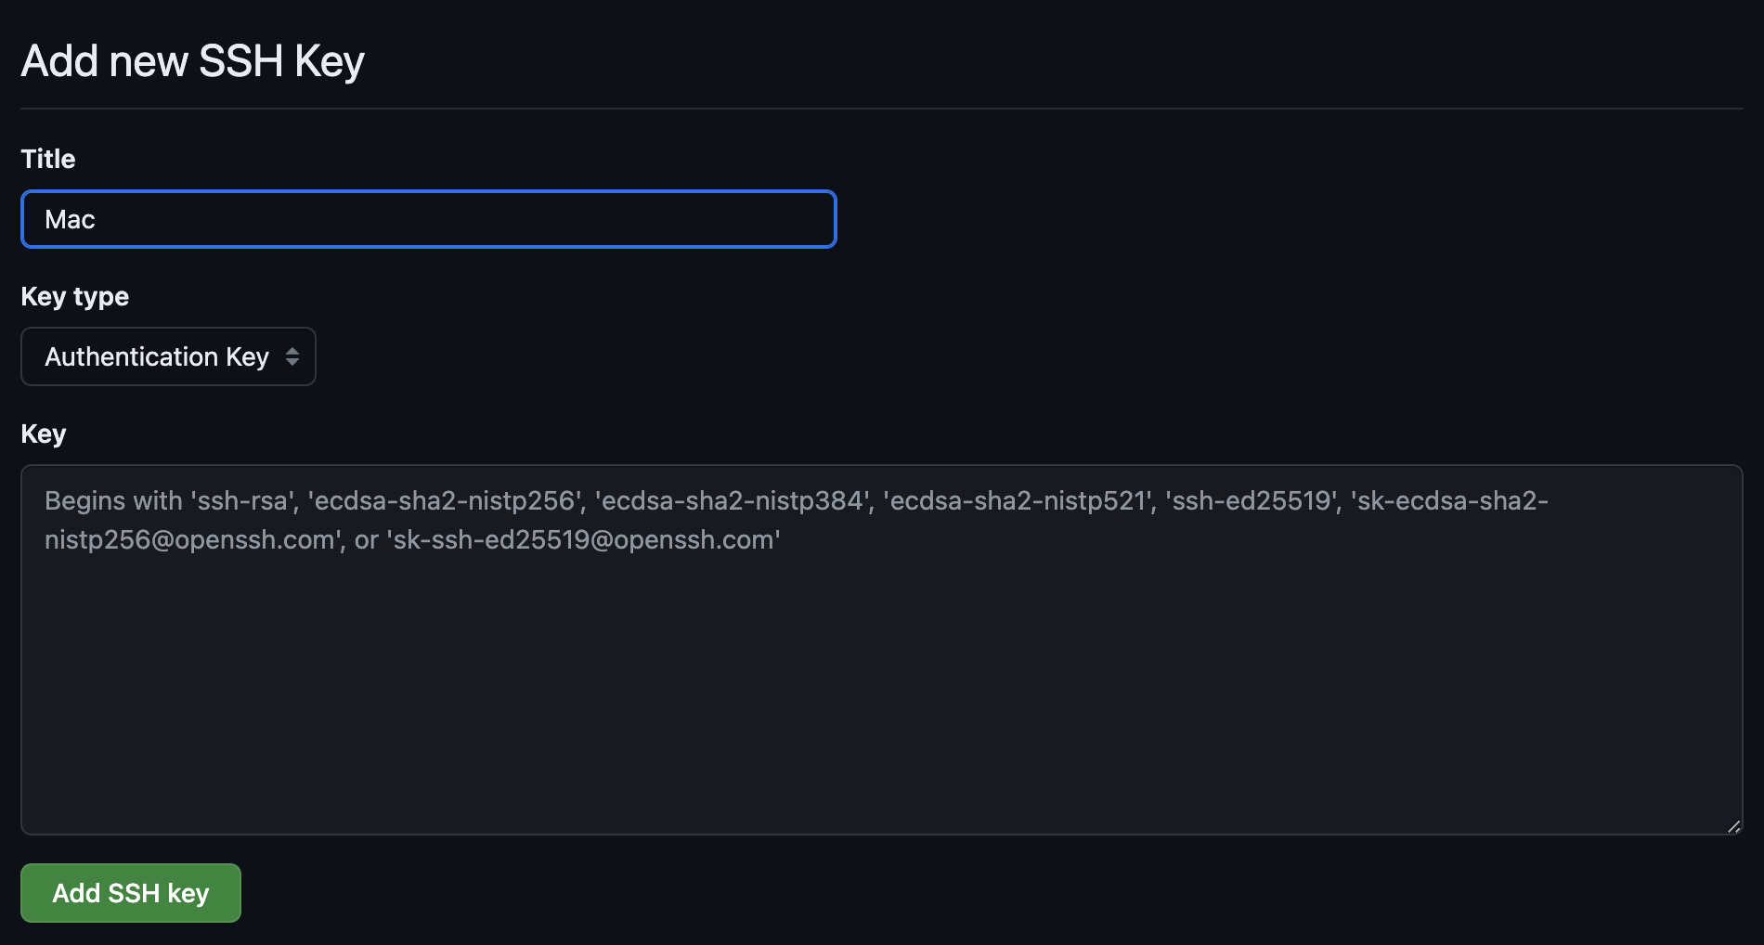Click the resize handle of Key textarea

(1733, 826)
